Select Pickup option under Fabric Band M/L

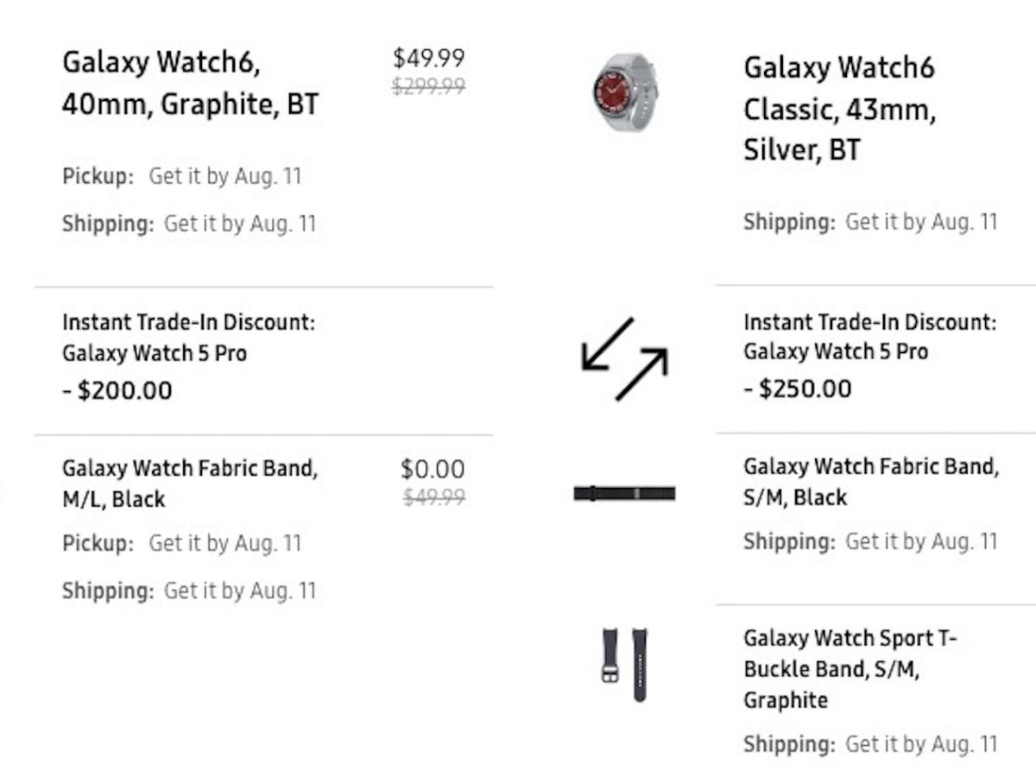pyautogui.click(x=181, y=544)
